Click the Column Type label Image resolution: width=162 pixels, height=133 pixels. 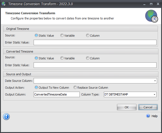(x=90, y=94)
